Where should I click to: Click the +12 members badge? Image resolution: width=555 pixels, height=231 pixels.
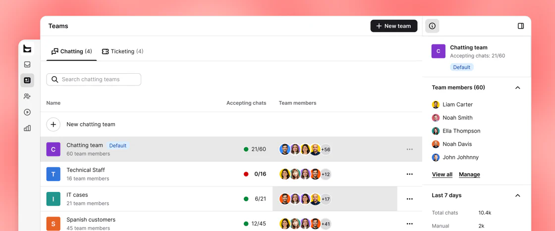[325, 174]
